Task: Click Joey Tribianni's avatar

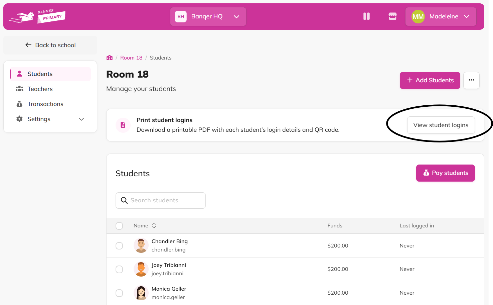Action: tap(141, 269)
